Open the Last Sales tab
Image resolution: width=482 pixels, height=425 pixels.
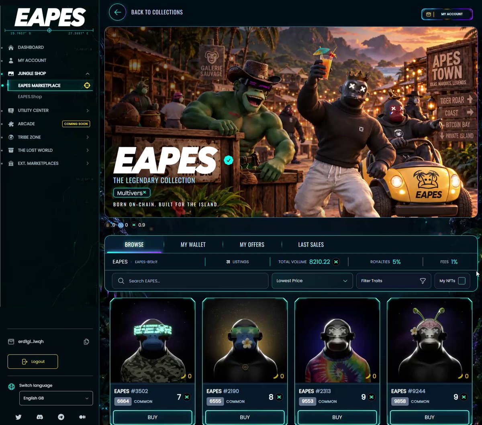tap(311, 245)
